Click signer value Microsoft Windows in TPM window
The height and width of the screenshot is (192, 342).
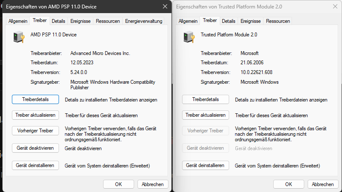(x=260, y=82)
